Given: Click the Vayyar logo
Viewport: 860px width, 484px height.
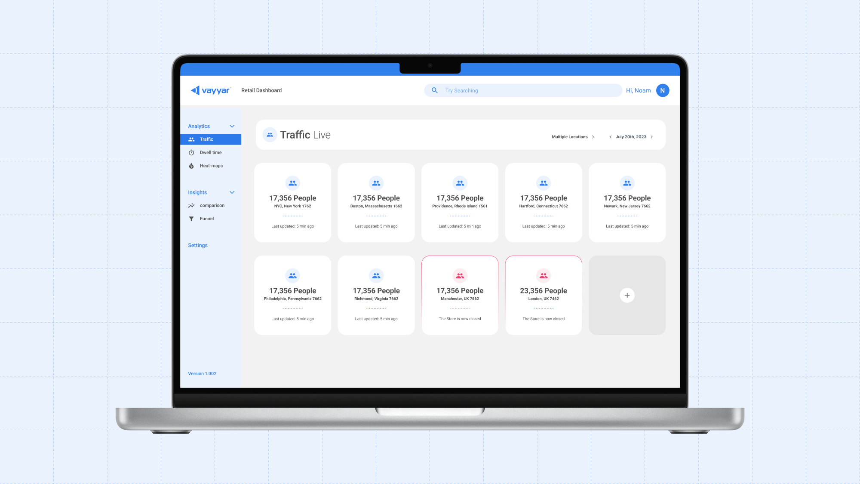Looking at the screenshot, I should [211, 90].
